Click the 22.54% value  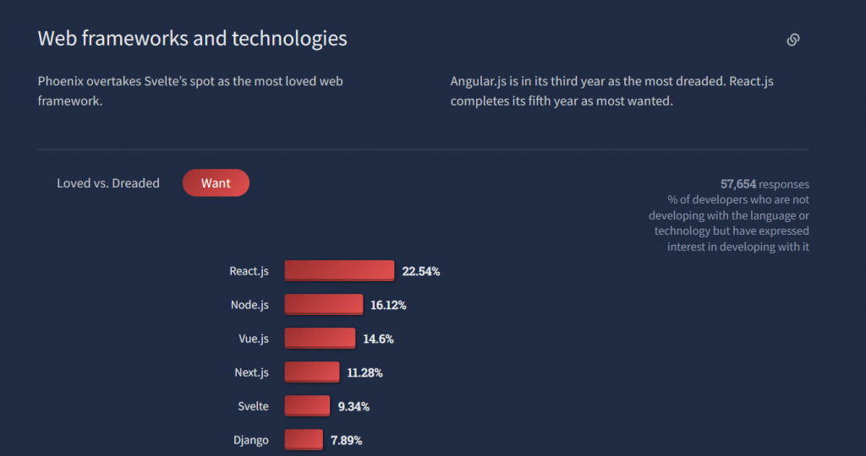(421, 271)
